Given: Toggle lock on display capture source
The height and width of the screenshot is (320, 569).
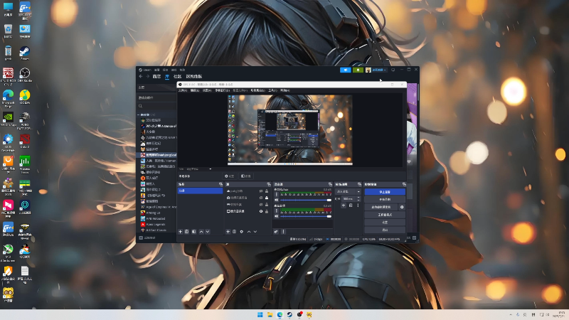Looking at the screenshot, I should pos(267,211).
